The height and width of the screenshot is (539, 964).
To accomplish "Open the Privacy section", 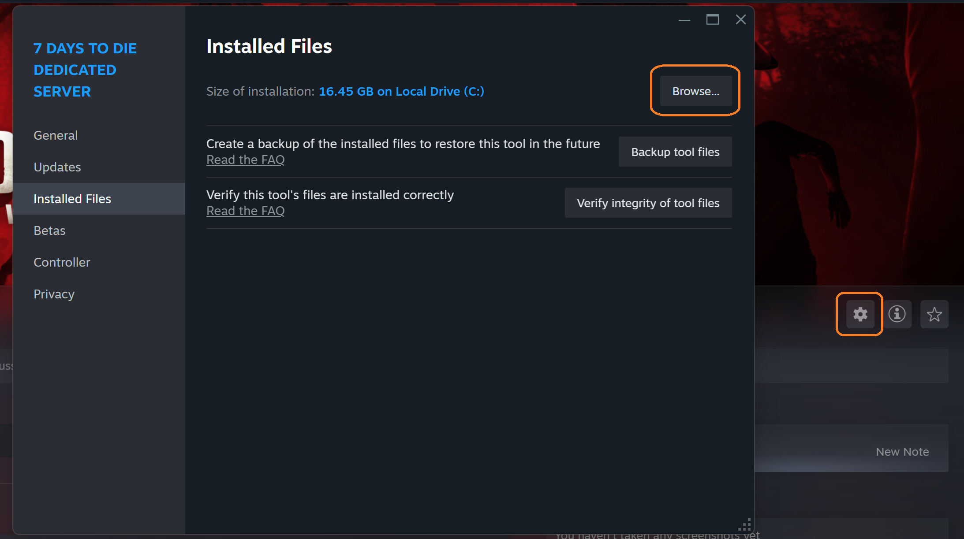I will [54, 294].
